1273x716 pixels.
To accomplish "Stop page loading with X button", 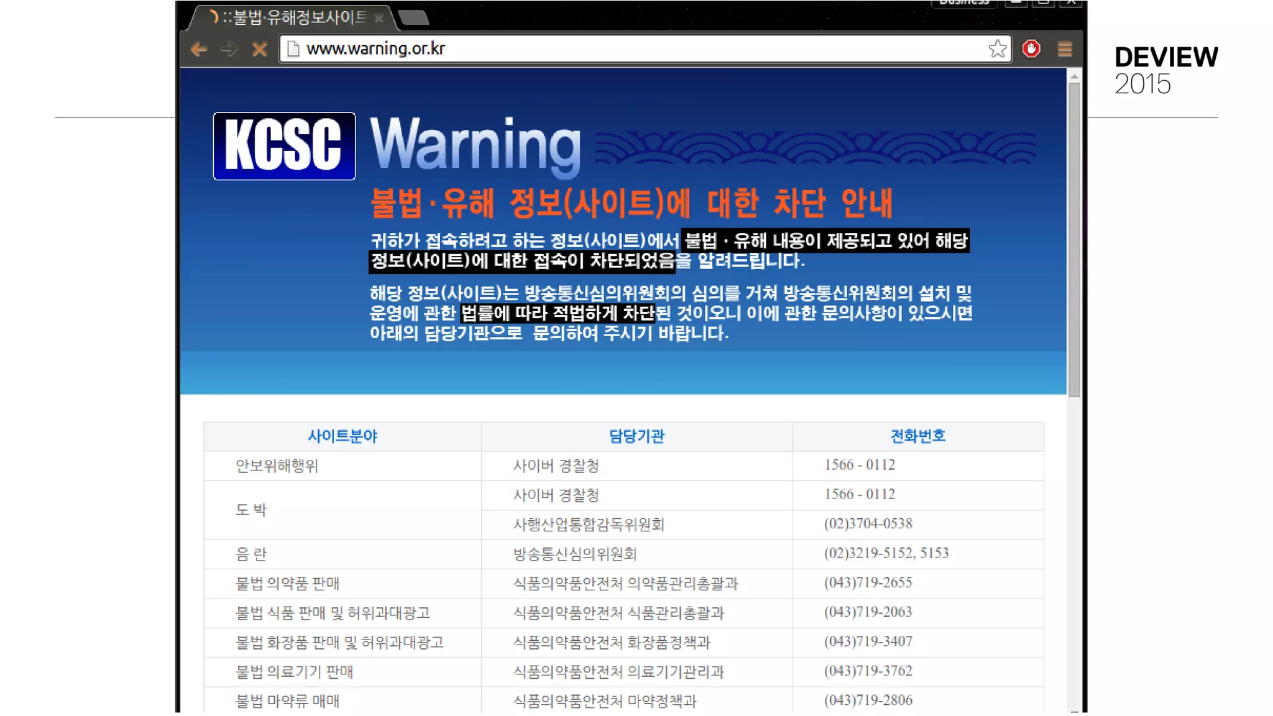I will click(260, 49).
